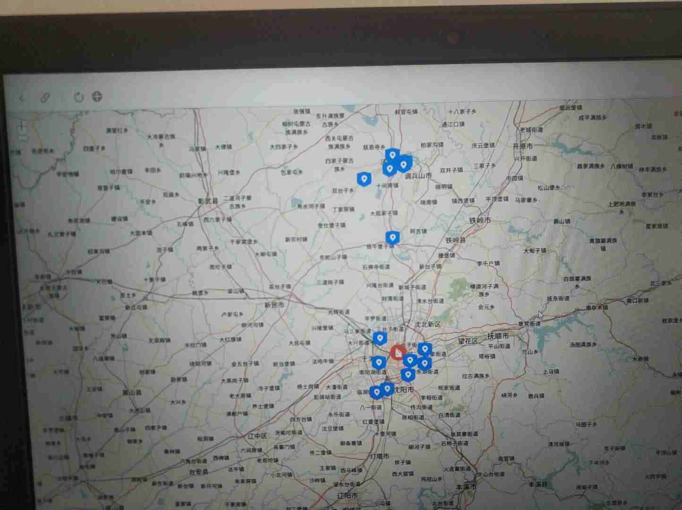Open the globe icon in the toolbar
Viewport: 682px width, 510px height.
(97, 96)
